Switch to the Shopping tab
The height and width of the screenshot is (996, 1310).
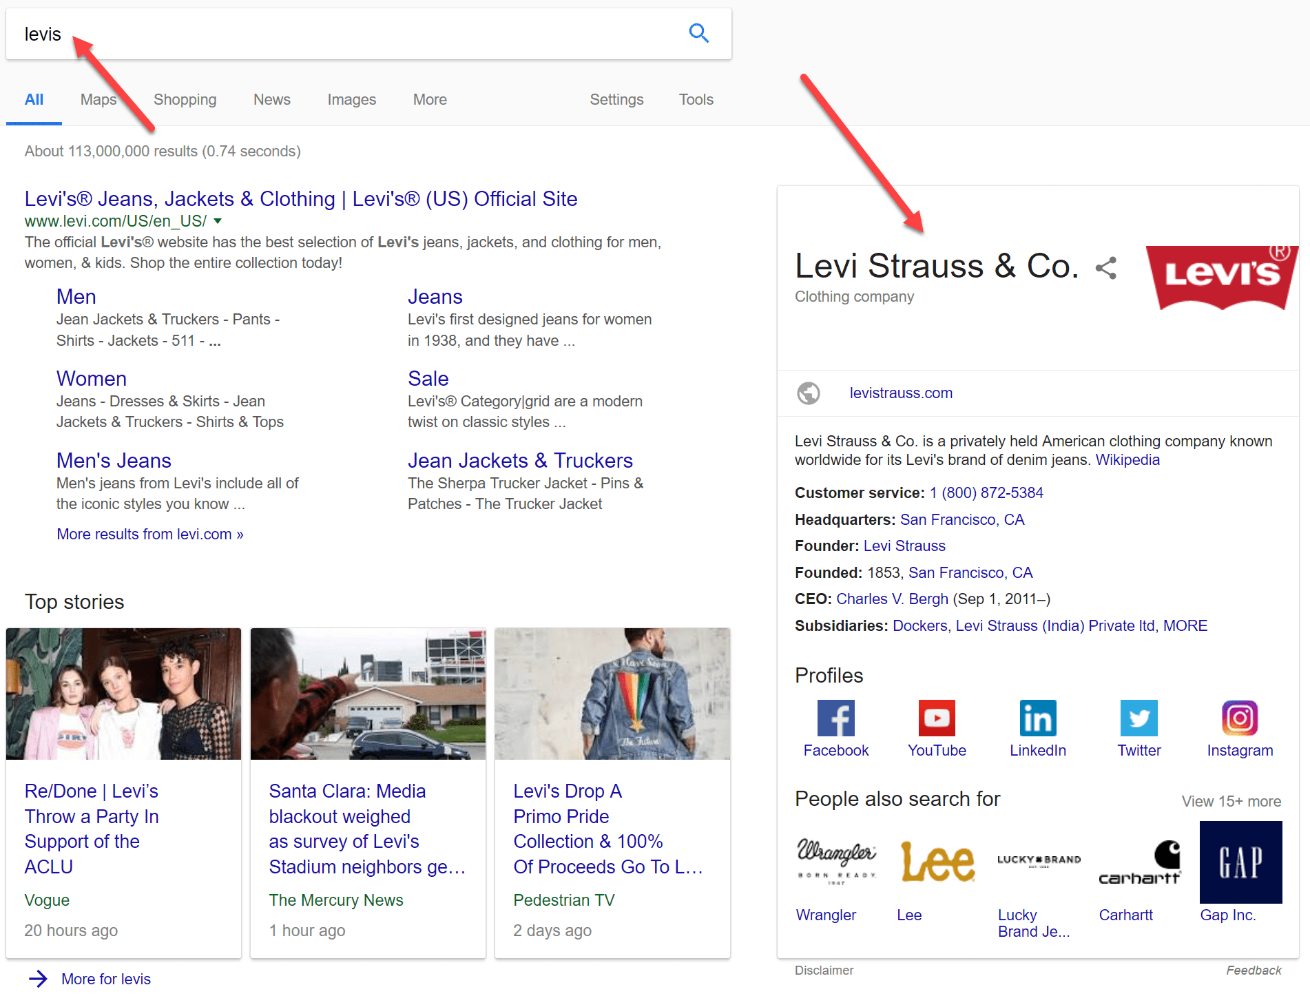point(185,100)
